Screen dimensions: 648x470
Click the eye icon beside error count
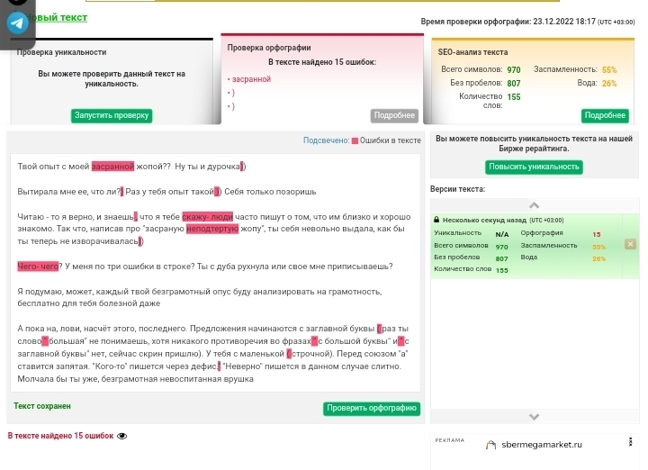click(x=122, y=437)
